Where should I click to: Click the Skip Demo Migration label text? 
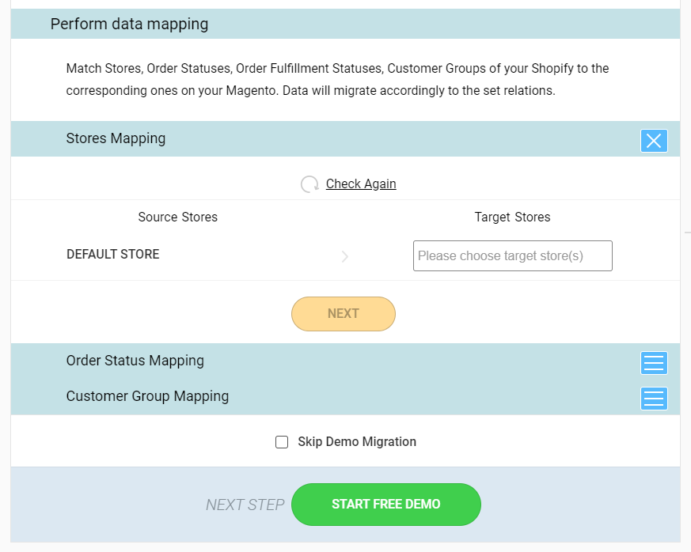(357, 441)
